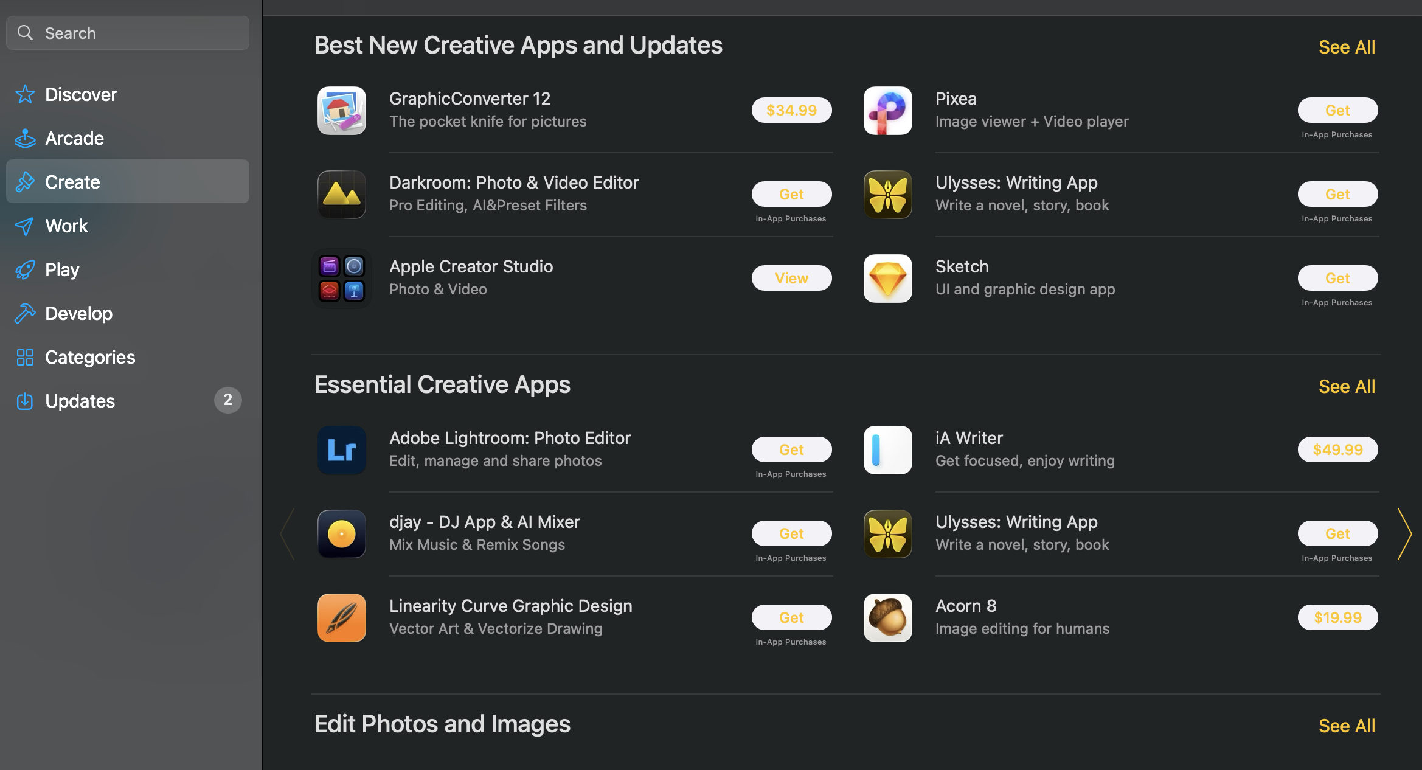Open the Adobe Lightroom app icon
The image size is (1422, 770).
(341, 450)
